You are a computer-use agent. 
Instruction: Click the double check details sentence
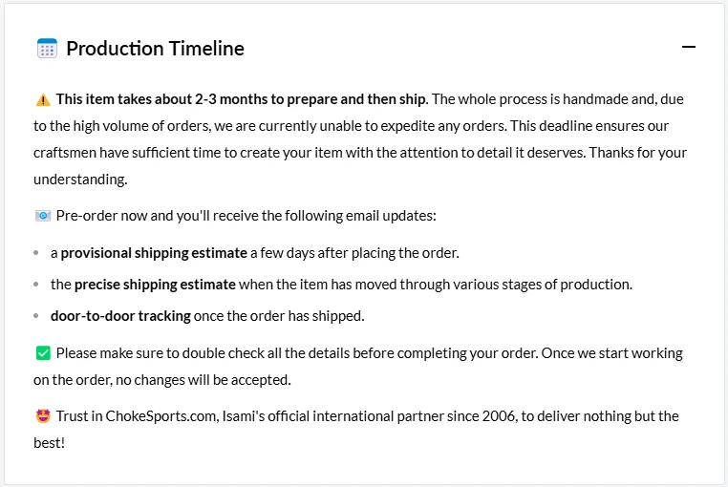[297, 353]
